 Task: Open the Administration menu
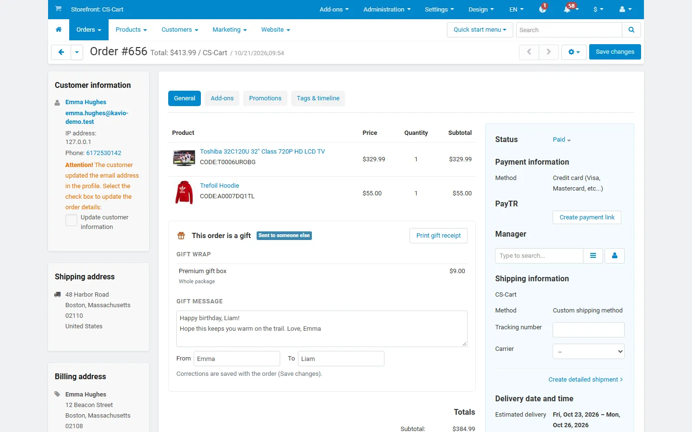click(x=387, y=9)
